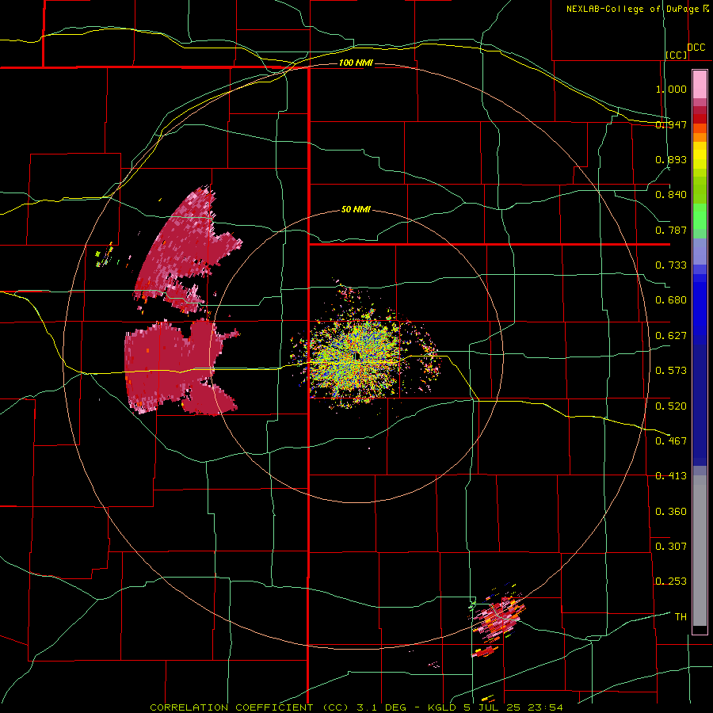Click the NEXLAB-College of DuPage credit text

[x=638, y=9]
